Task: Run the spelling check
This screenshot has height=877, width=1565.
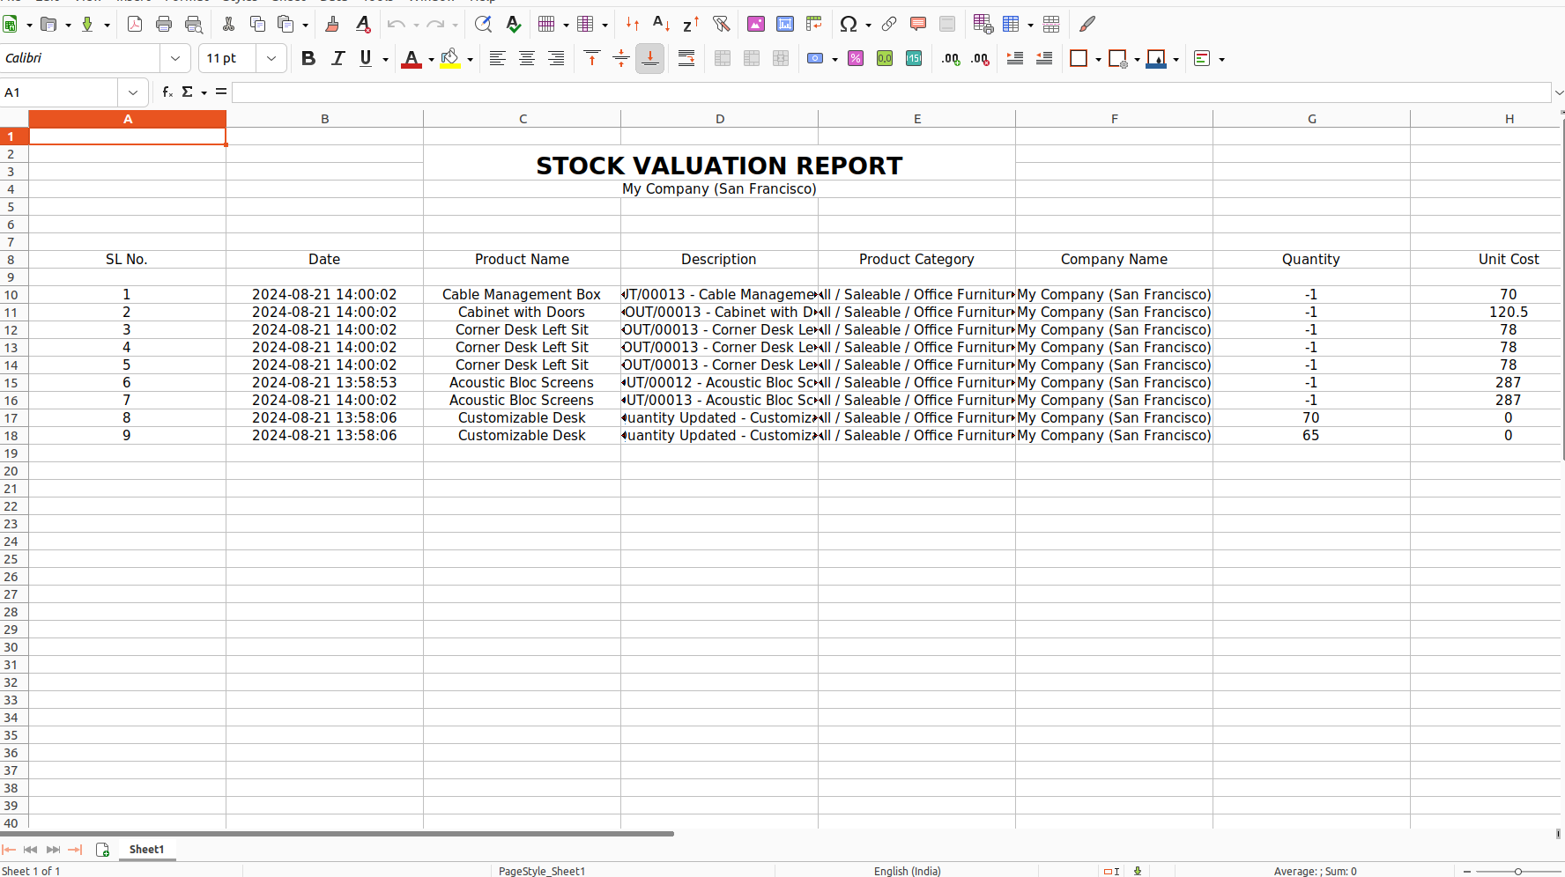Action: pos(513,24)
